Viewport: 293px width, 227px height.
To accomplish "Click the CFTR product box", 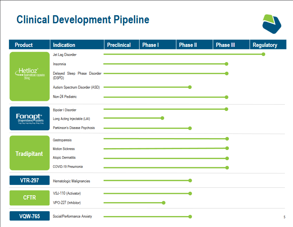I will [29, 198].
